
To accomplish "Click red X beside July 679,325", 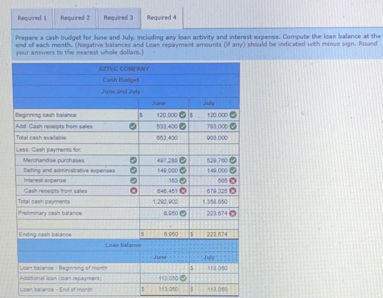I will tap(233, 191).
